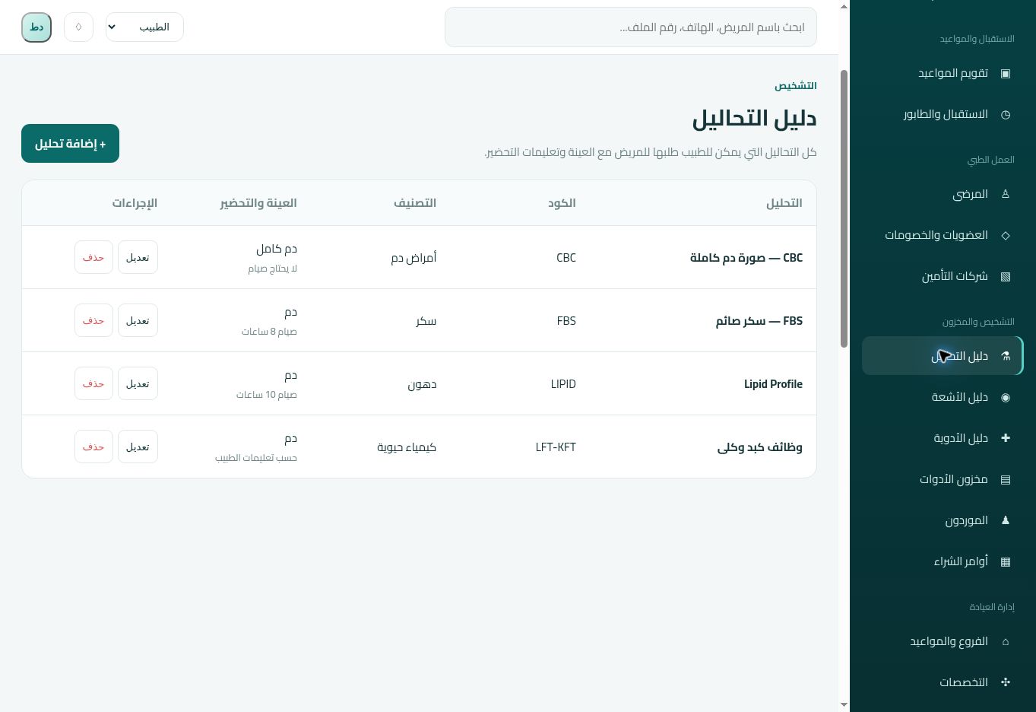The image size is (1036, 712).
Task: Delete the Lipid Profile row
Action: [93, 384]
